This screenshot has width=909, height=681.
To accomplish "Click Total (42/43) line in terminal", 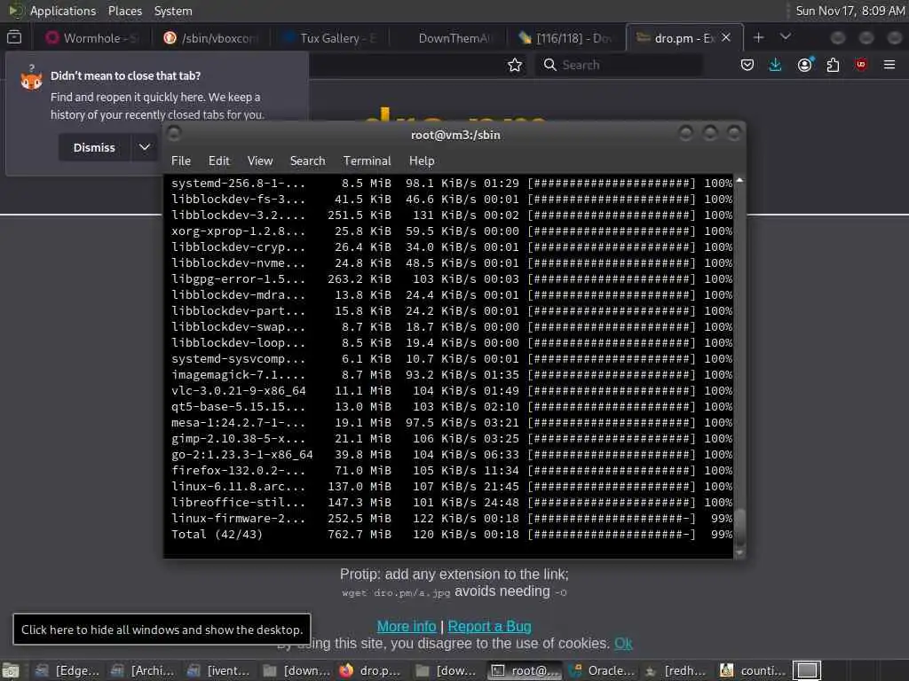I will click(452, 535).
